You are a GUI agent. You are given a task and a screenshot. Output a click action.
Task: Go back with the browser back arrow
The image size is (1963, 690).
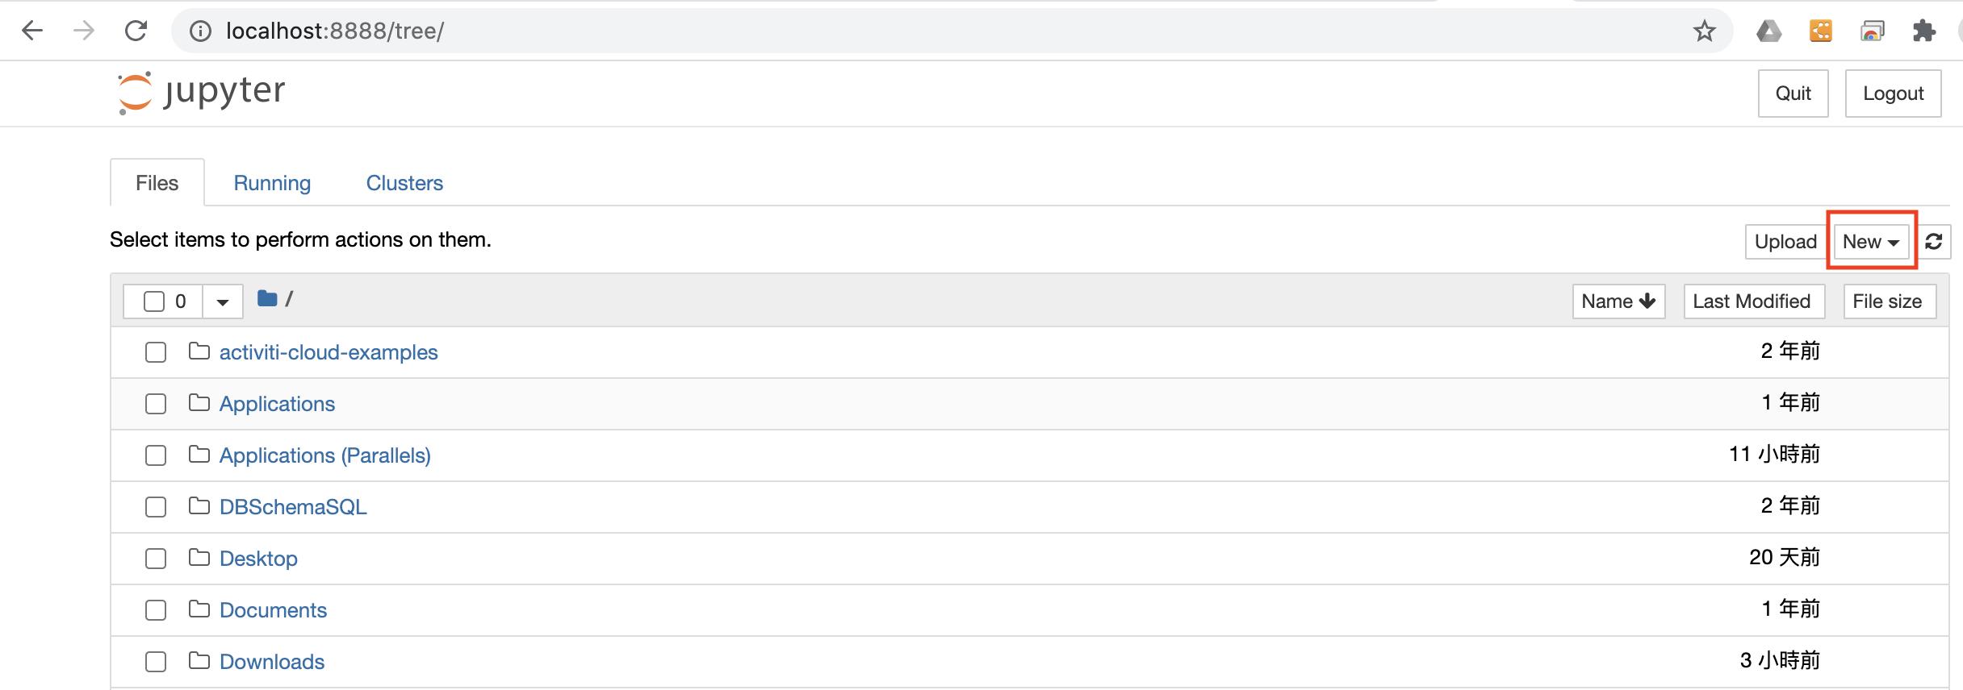point(32,31)
